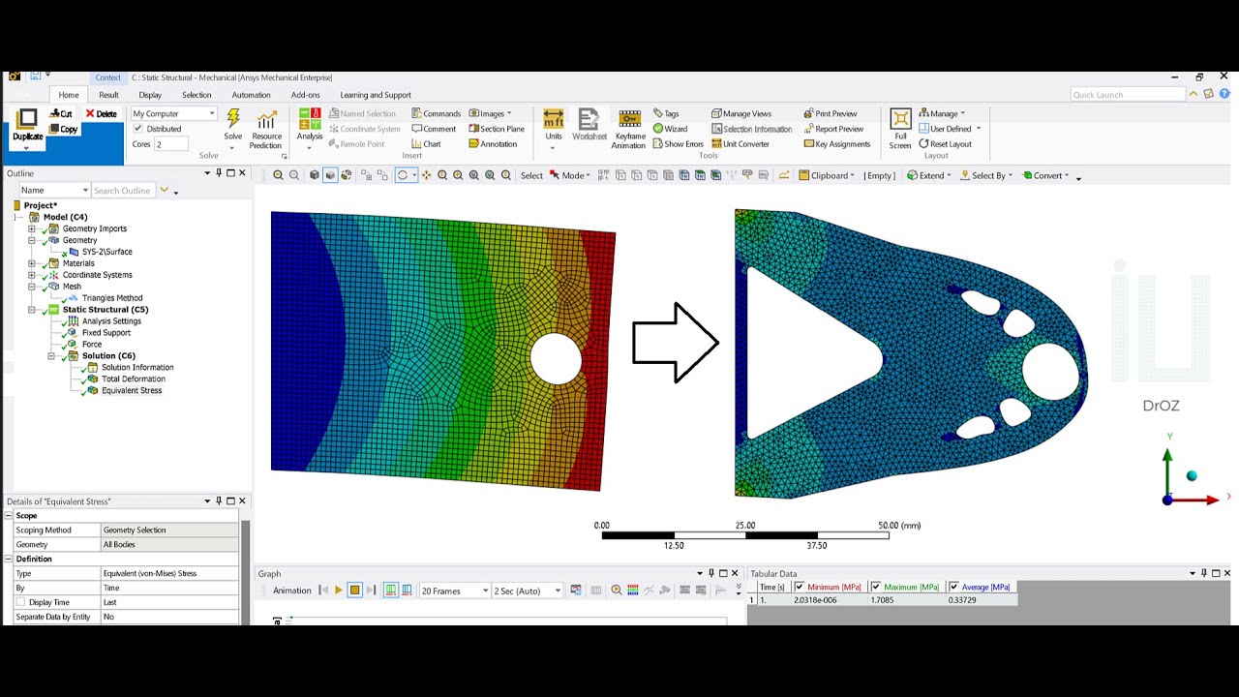1239x697 pixels.
Task: Insert a Commands object
Action: [436, 113]
